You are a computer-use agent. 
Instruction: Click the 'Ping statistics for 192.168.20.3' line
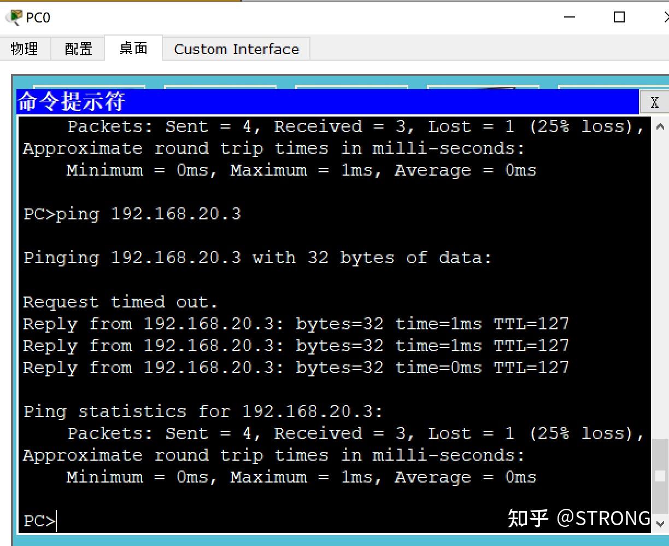(x=203, y=411)
